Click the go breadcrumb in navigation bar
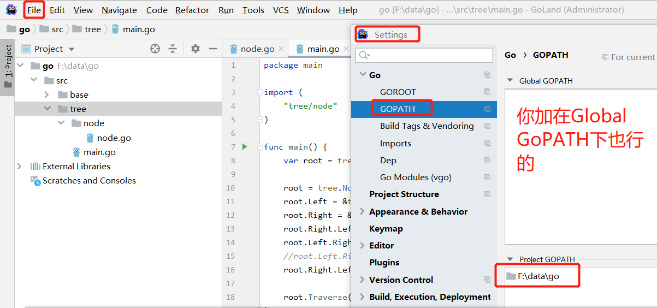The height and width of the screenshot is (308, 657). (x=19, y=29)
